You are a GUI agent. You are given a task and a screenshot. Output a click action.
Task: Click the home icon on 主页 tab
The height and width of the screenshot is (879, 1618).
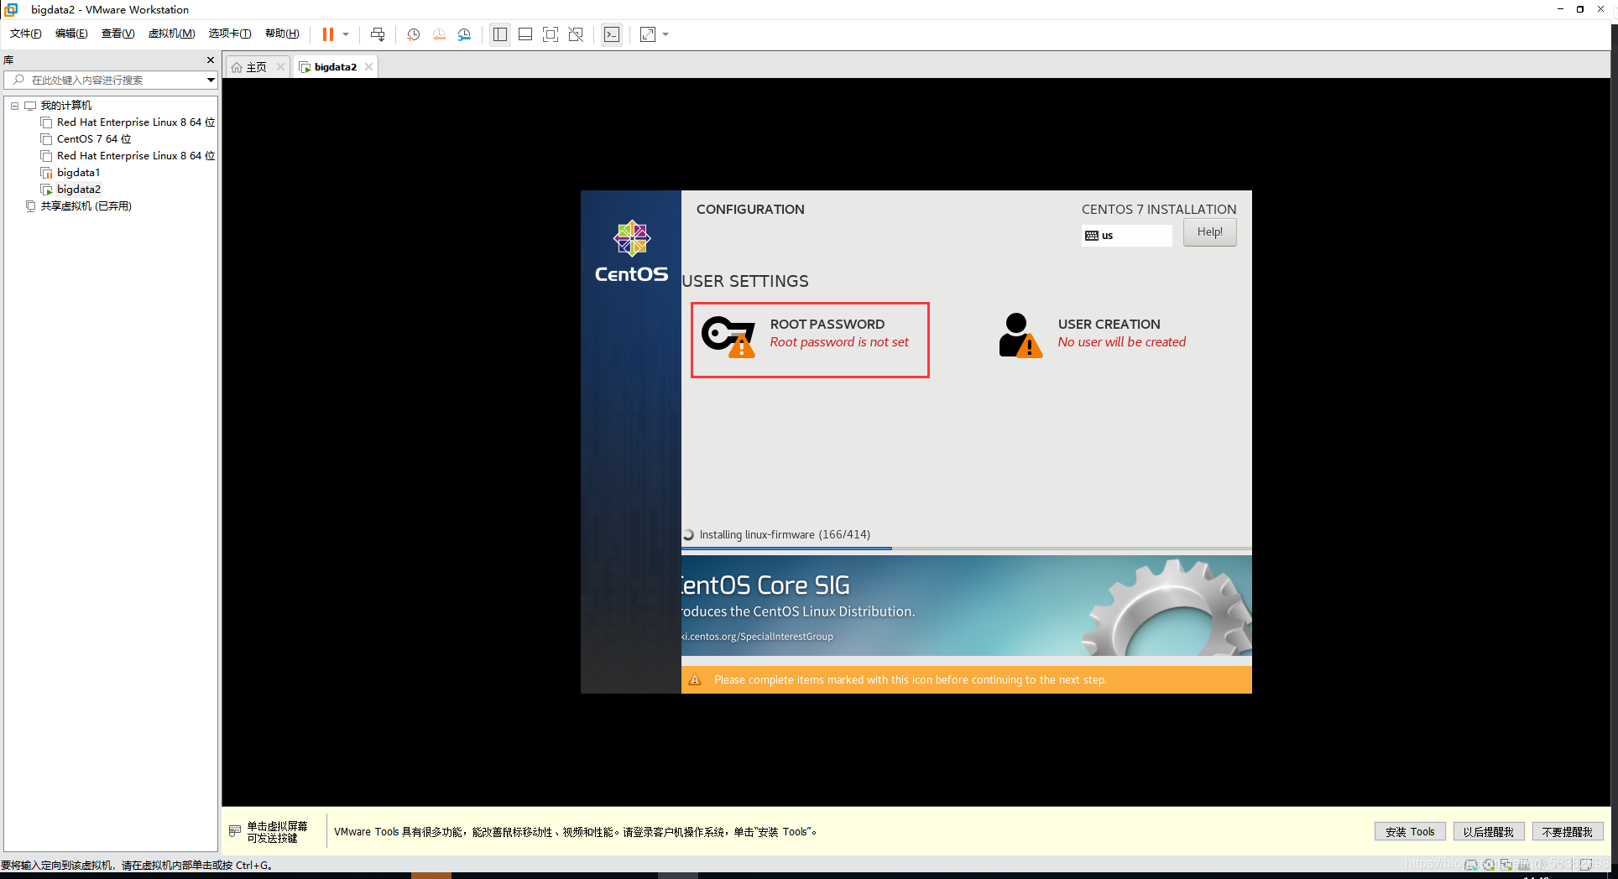(237, 67)
